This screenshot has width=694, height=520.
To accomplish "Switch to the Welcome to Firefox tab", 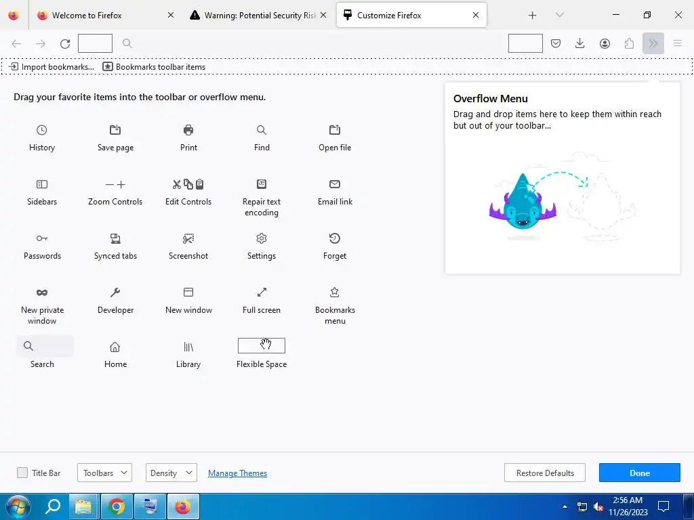I will (x=104, y=15).
